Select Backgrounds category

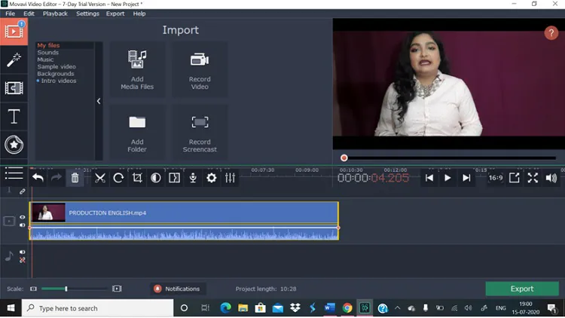[56, 74]
